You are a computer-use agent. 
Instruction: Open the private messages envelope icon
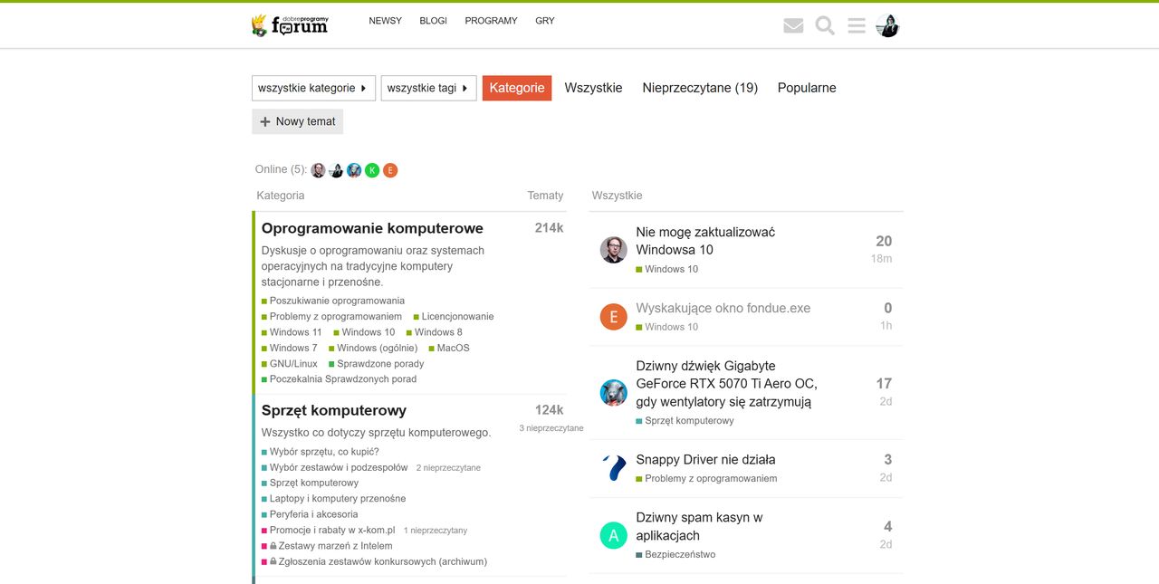(792, 25)
